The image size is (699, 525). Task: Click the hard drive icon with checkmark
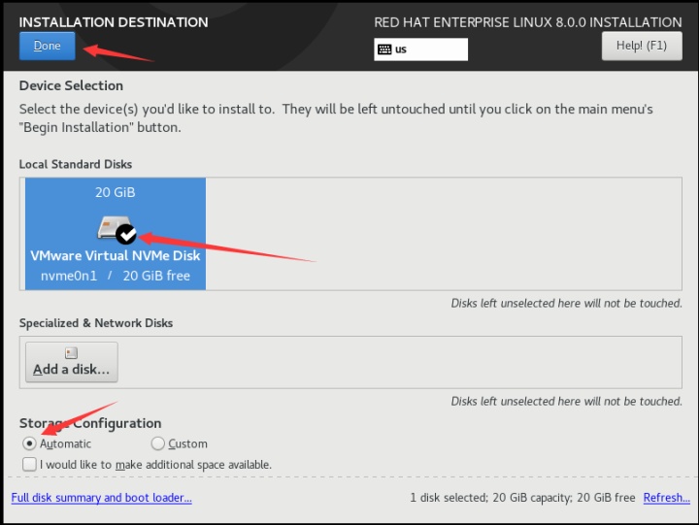[116, 230]
